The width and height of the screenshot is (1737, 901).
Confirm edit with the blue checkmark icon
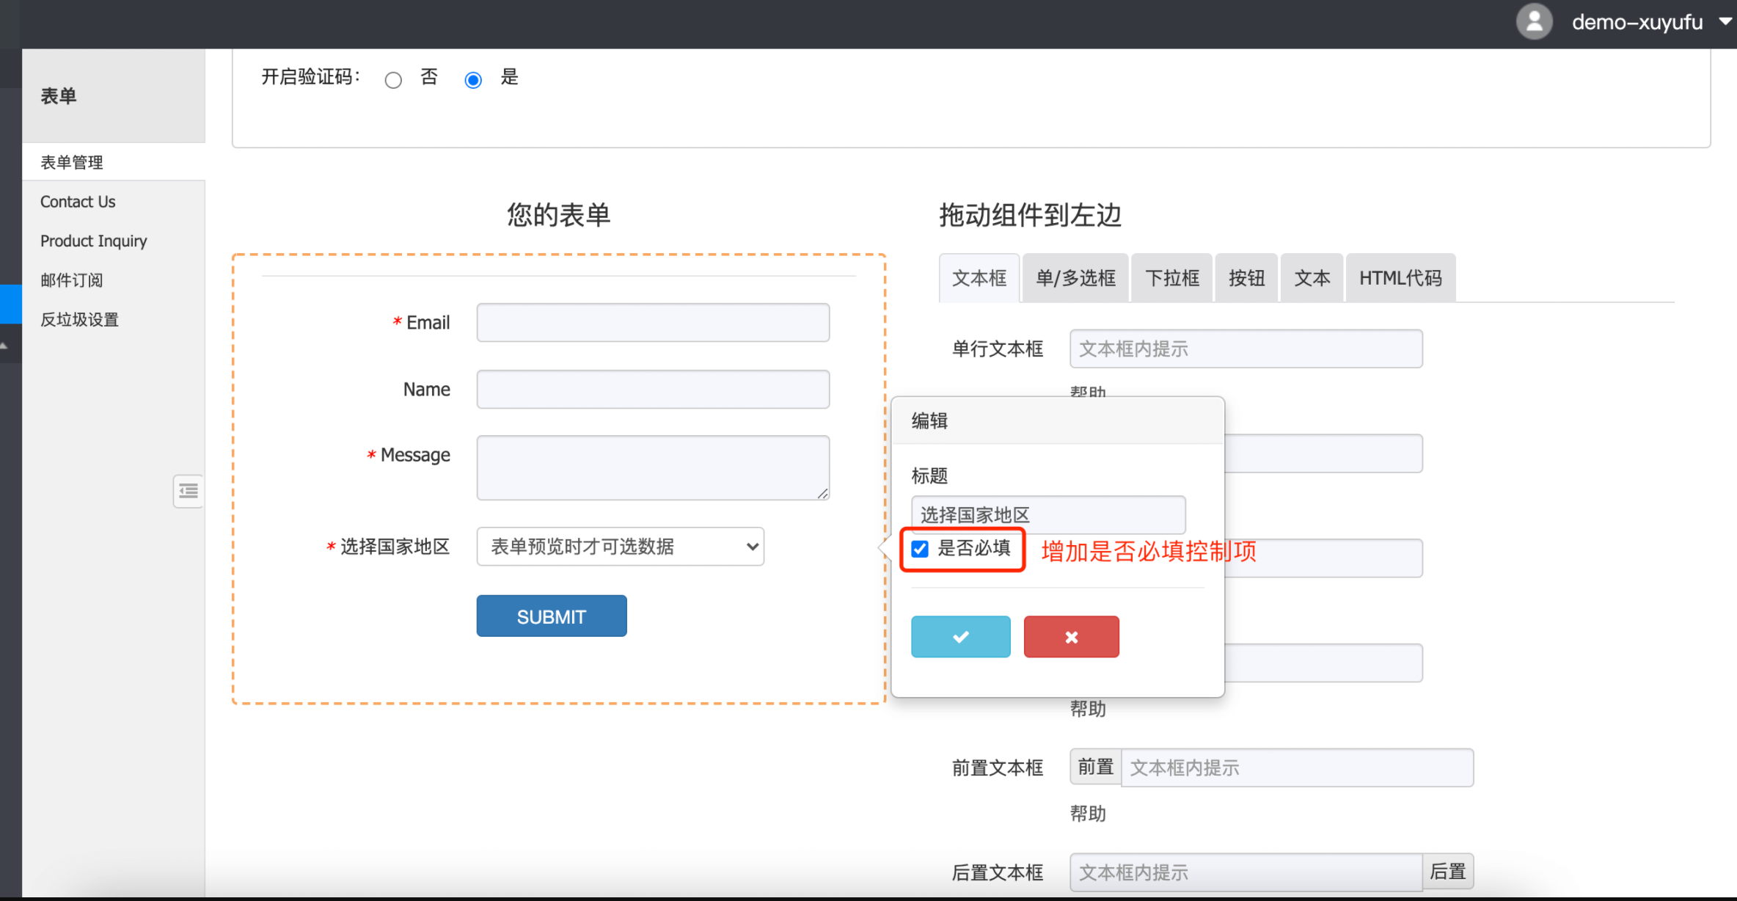click(x=960, y=636)
